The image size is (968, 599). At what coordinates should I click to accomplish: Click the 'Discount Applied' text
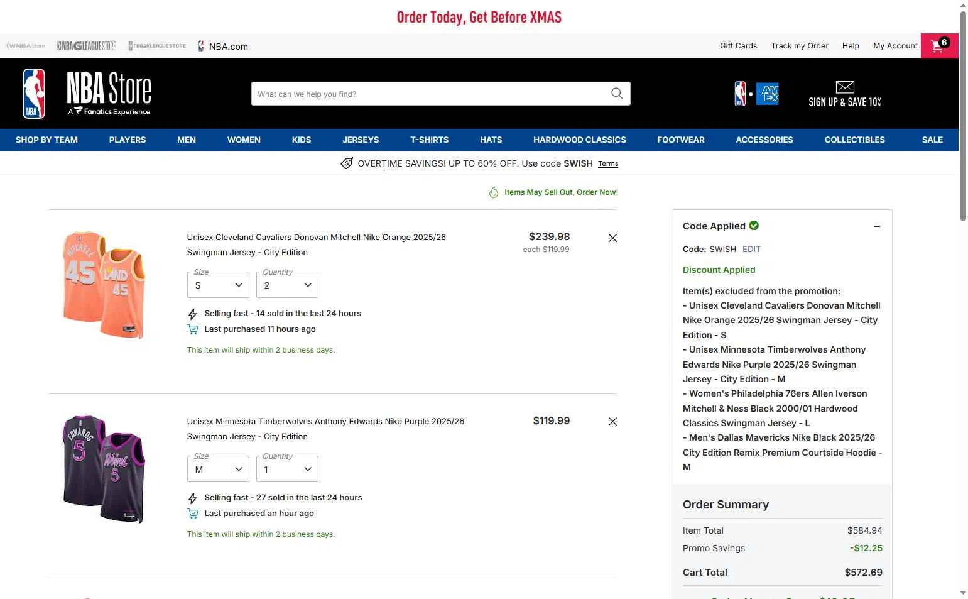click(719, 270)
